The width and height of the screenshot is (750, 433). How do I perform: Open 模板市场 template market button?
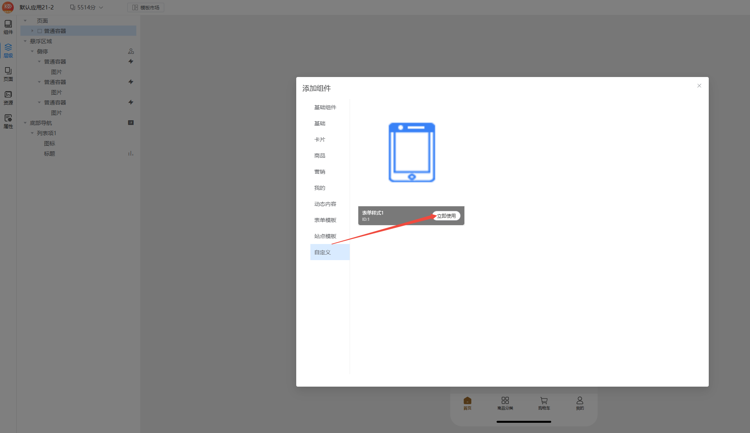146,7
